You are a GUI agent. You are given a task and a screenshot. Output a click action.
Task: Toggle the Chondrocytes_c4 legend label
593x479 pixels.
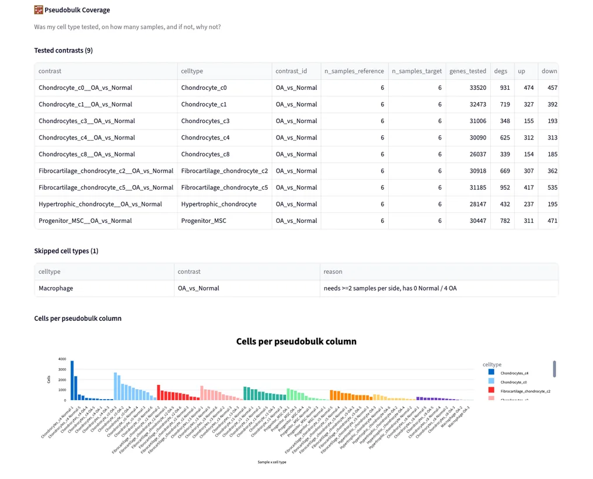(x=514, y=373)
